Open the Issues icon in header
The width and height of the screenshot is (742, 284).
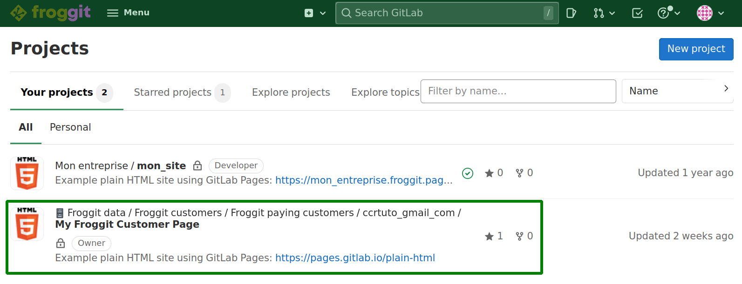571,13
